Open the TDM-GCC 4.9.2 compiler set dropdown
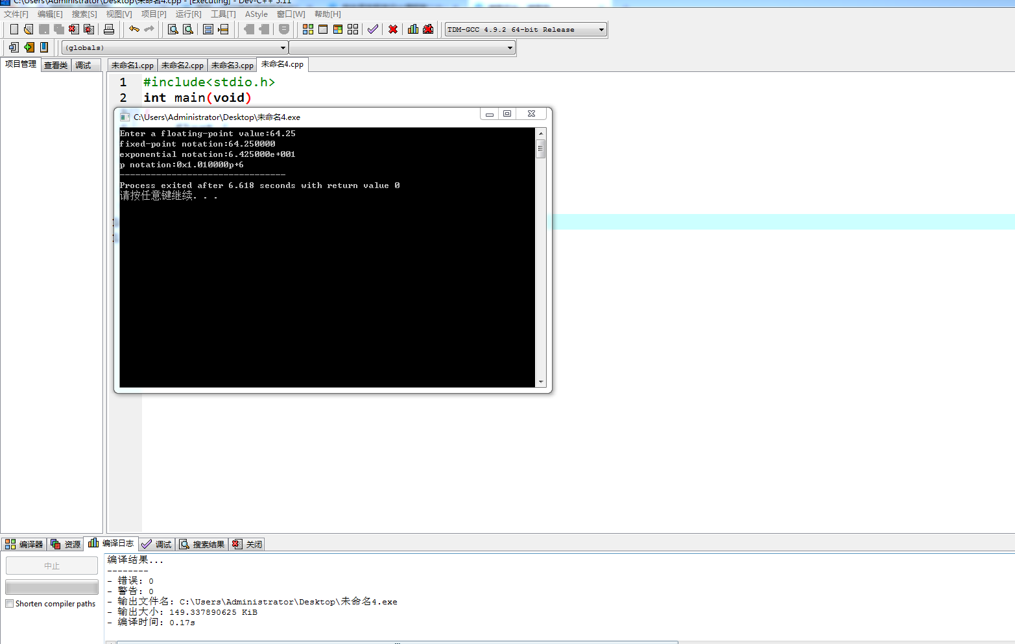 [x=526, y=29]
